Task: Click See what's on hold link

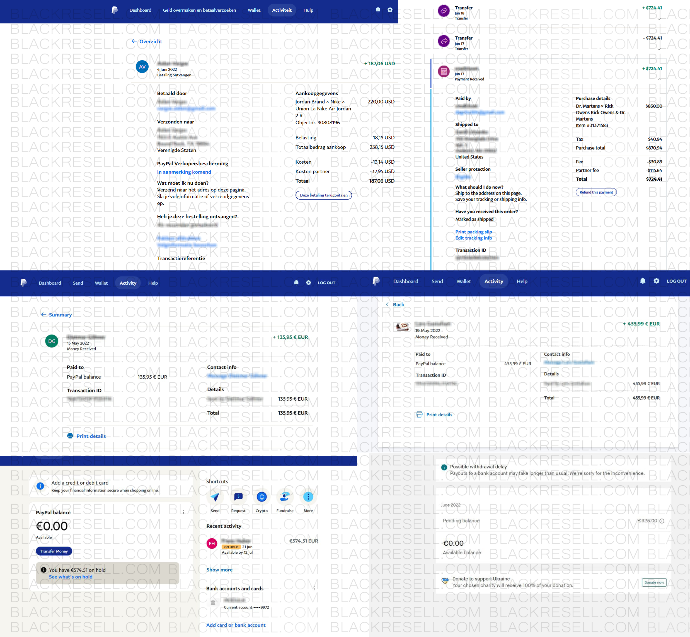Action: (71, 577)
